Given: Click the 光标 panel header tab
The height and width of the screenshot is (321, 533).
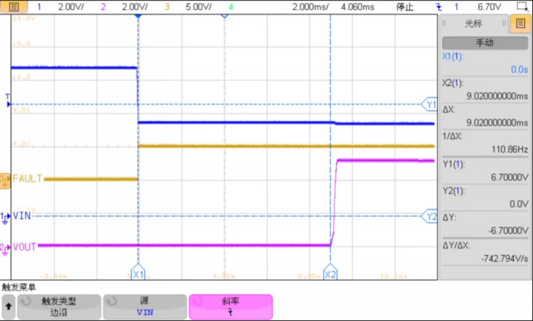Looking at the screenshot, I should click(x=473, y=23).
